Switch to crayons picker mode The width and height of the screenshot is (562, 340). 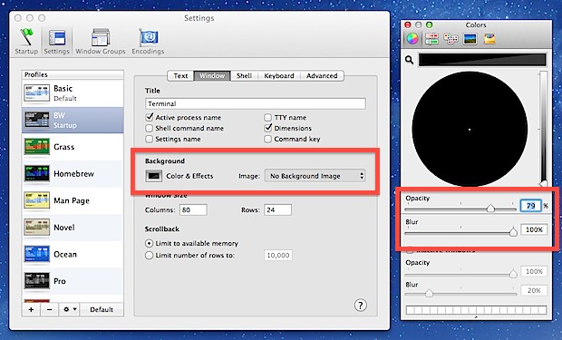489,39
